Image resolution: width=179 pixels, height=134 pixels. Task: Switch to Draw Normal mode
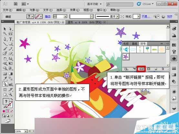(4, 116)
